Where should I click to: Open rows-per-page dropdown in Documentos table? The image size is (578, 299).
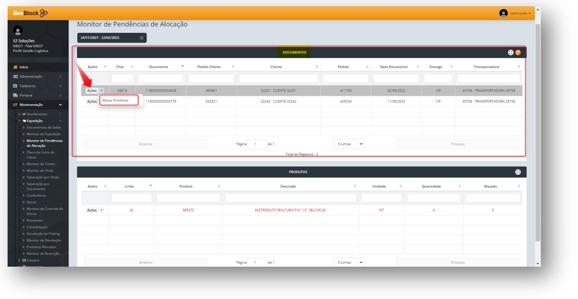pyautogui.click(x=349, y=144)
